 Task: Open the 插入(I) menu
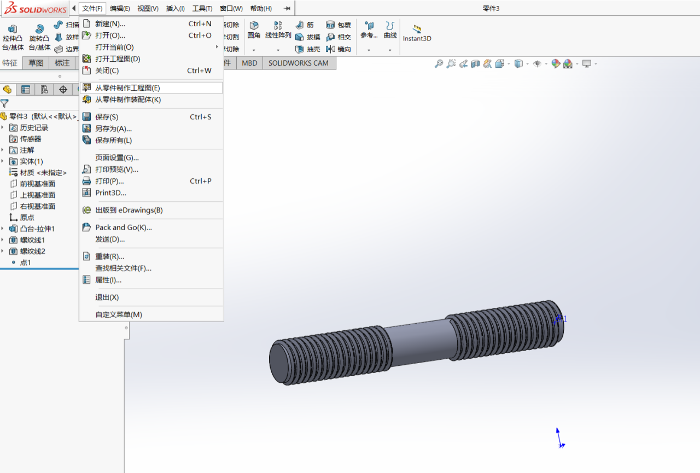click(x=176, y=8)
